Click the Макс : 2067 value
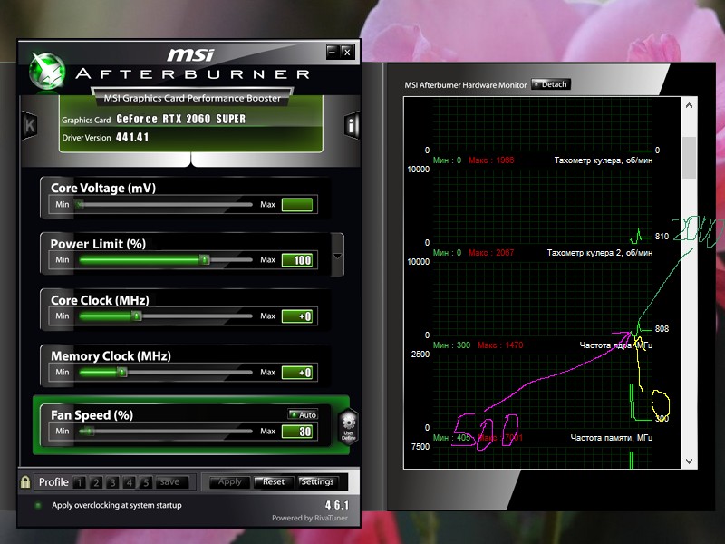This screenshot has height=544, width=725. point(491,253)
